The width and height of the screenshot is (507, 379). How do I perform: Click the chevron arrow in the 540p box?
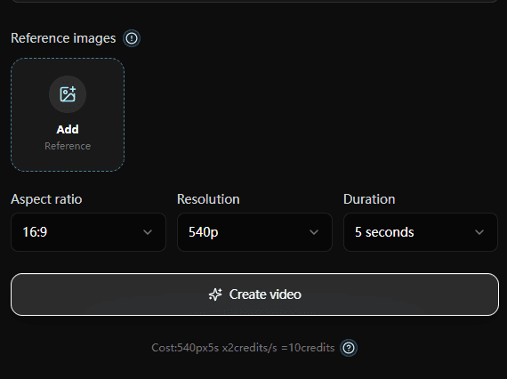tap(314, 232)
